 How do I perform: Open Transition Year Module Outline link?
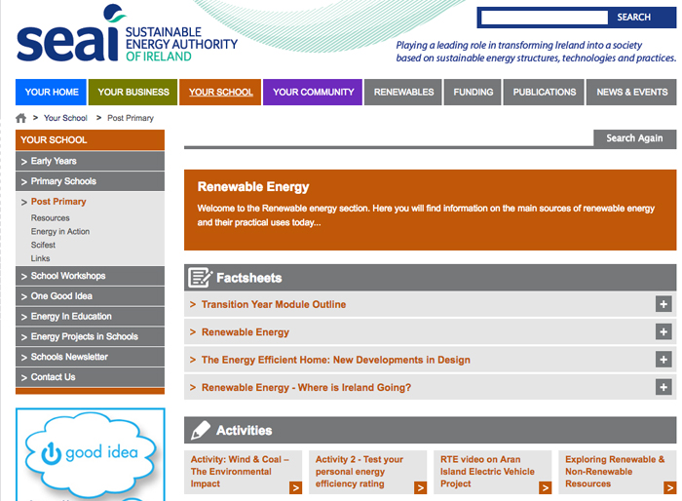(x=274, y=304)
